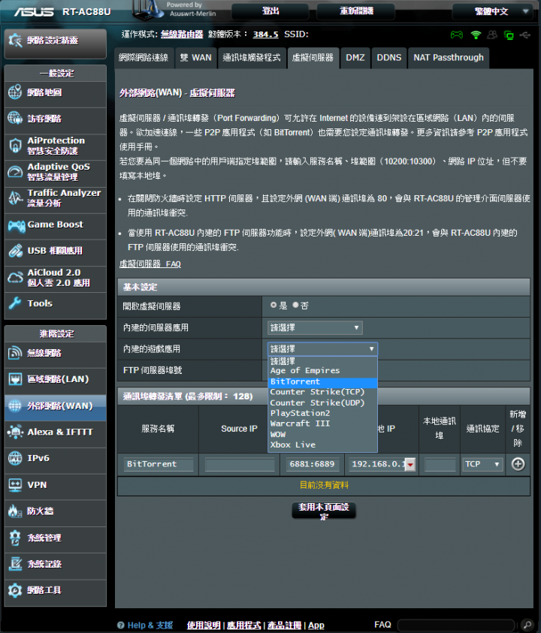
Task: Click the plus icon to add rule
Action: 518,464
